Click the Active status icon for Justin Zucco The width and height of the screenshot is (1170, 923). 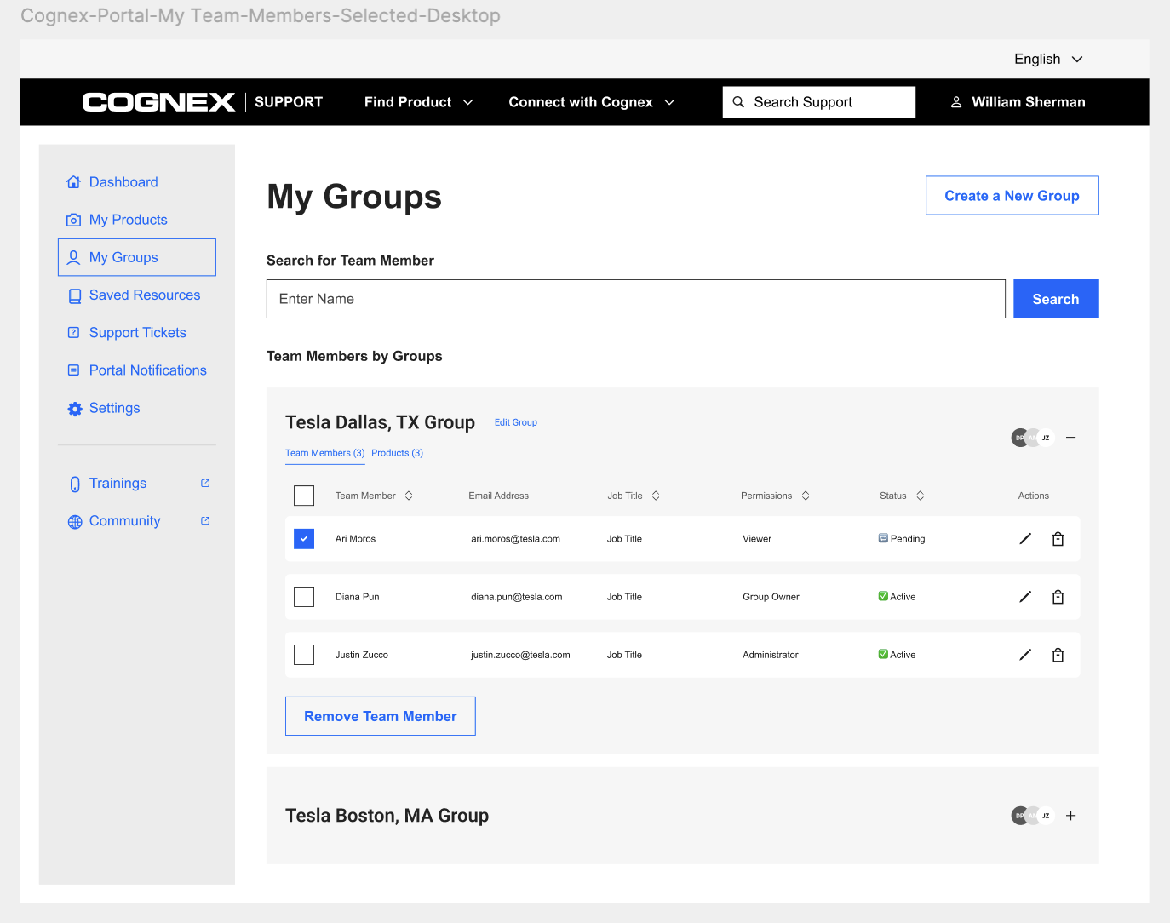tap(883, 654)
